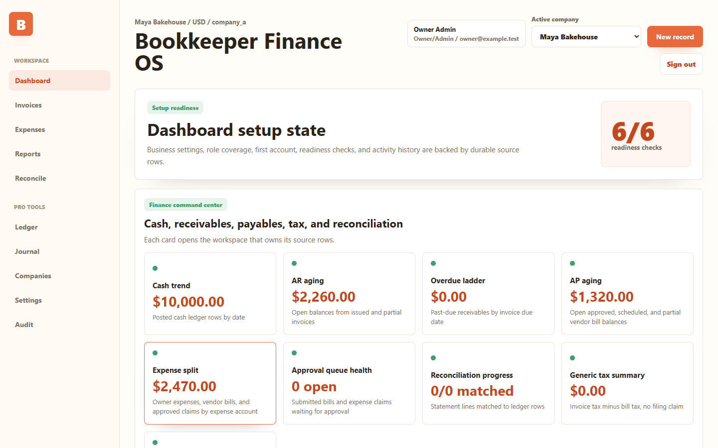Viewport: 718px width, 448px height.
Task: Open the Reconciliation progress card
Action: point(488,383)
